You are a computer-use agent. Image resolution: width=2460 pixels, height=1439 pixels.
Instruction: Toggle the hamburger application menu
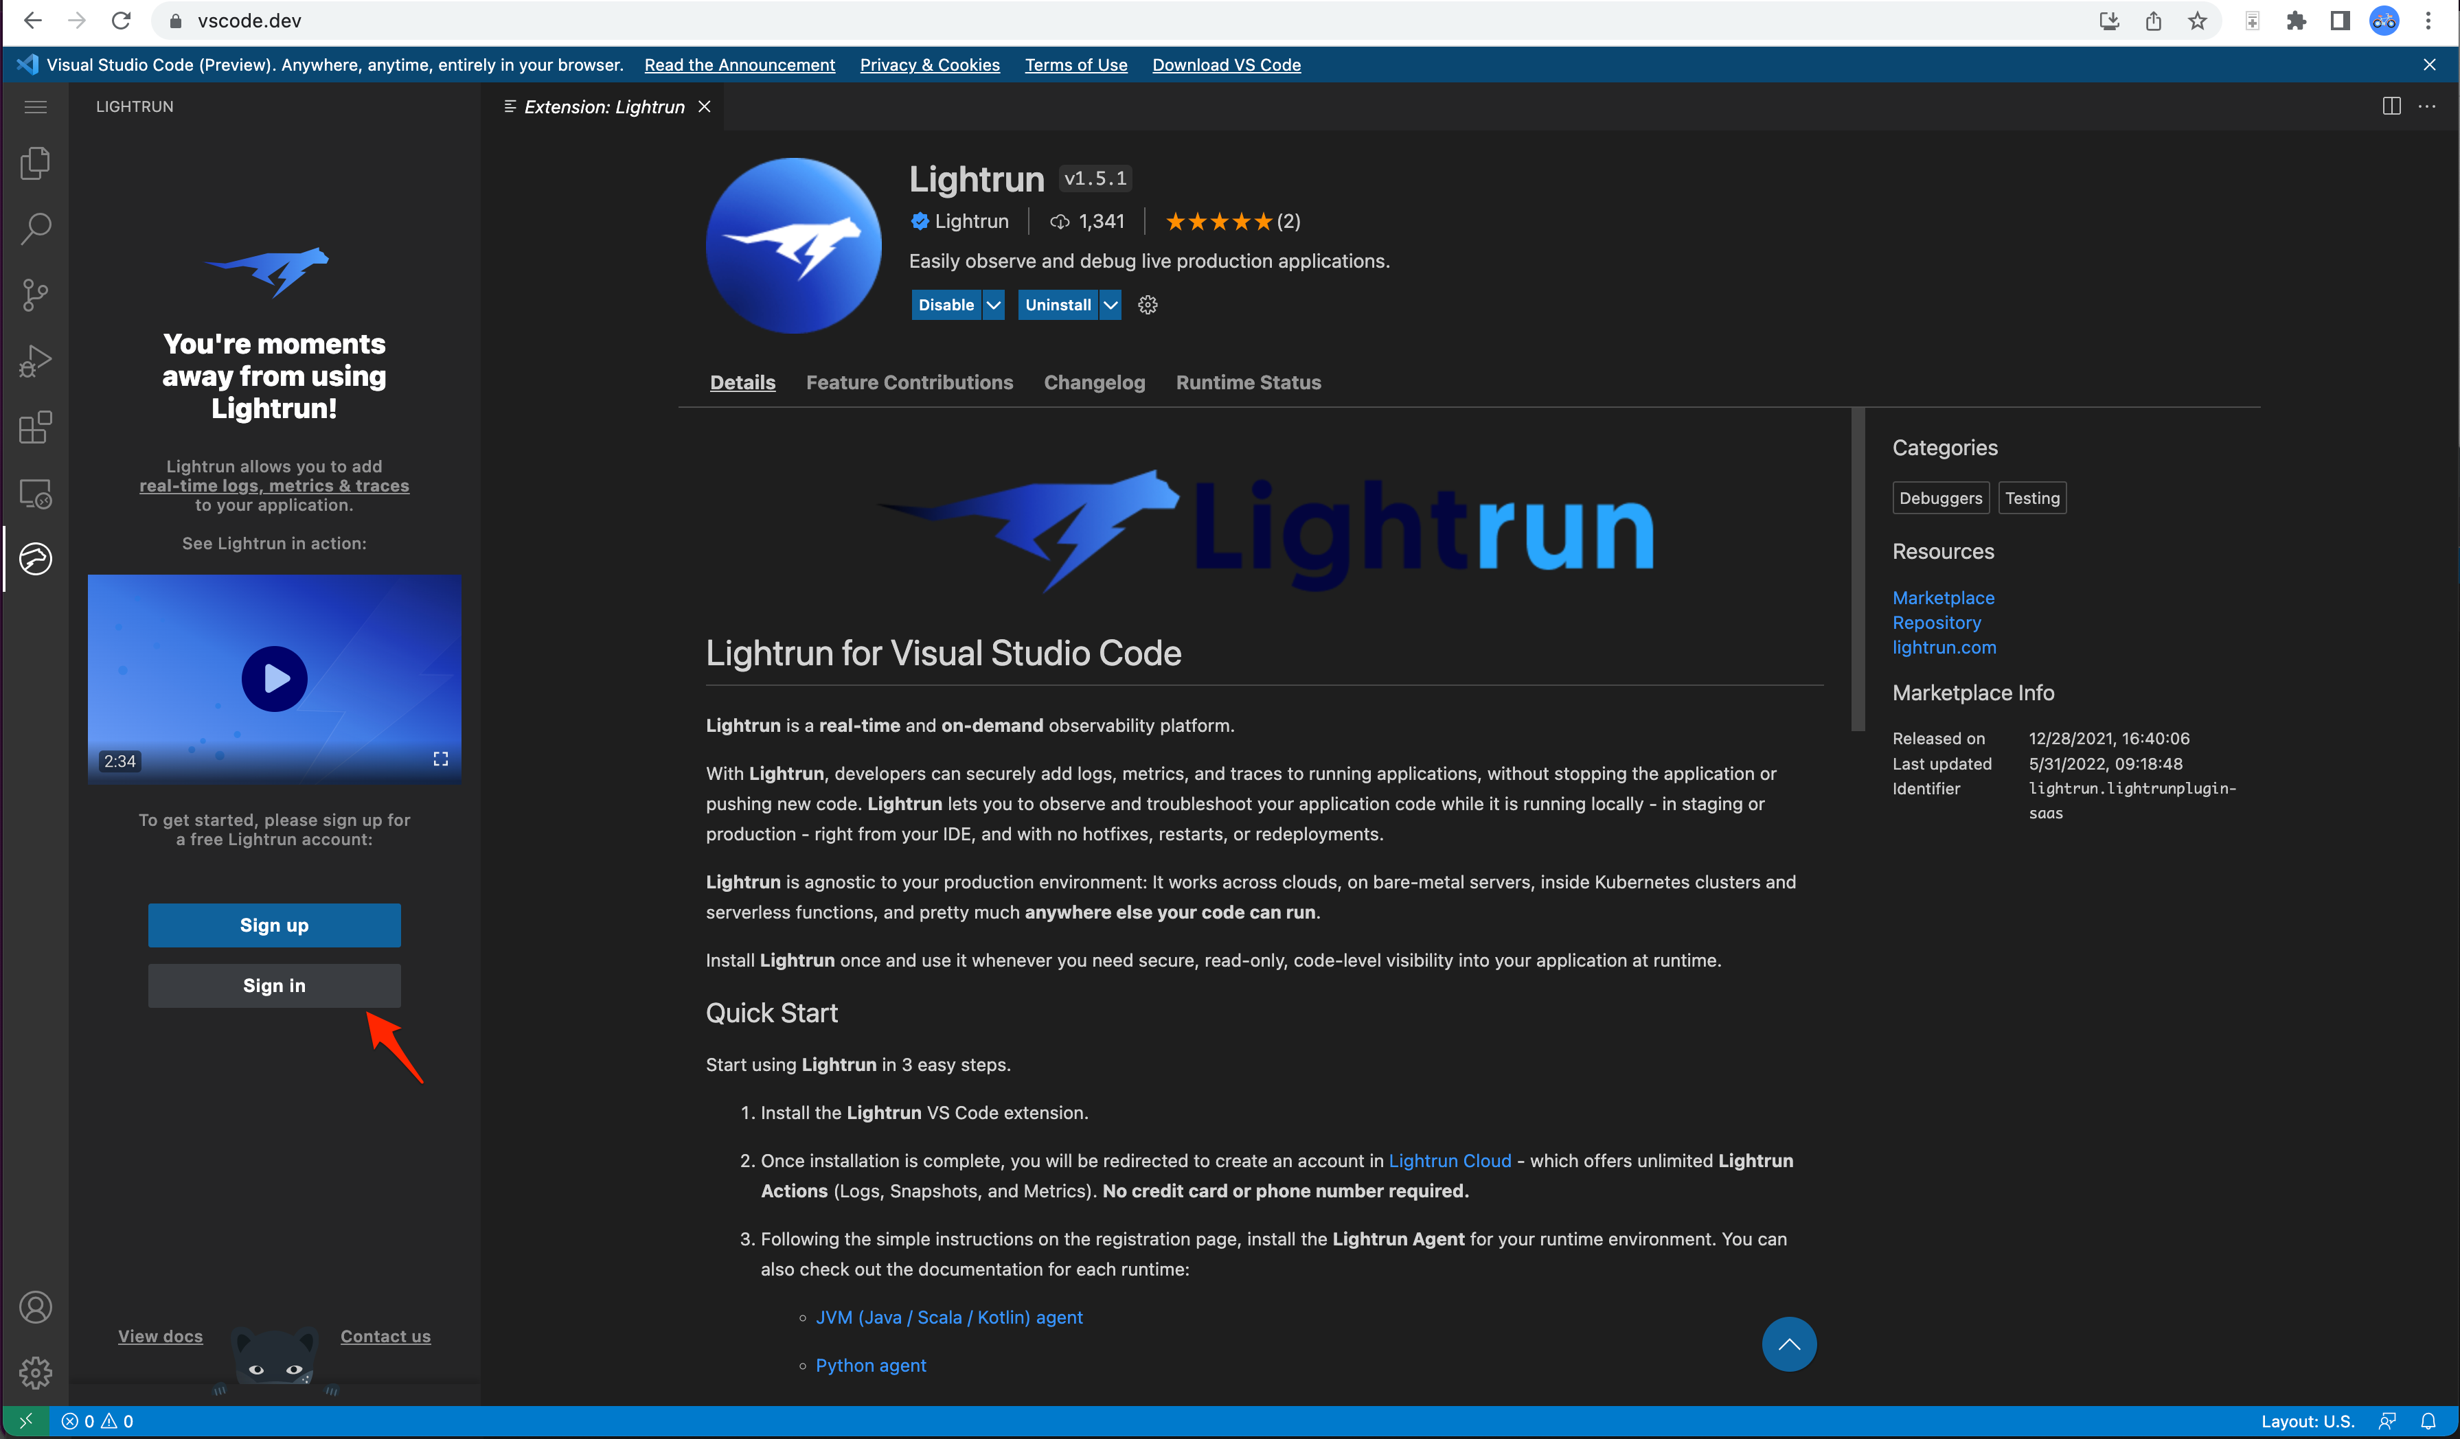tap(35, 106)
